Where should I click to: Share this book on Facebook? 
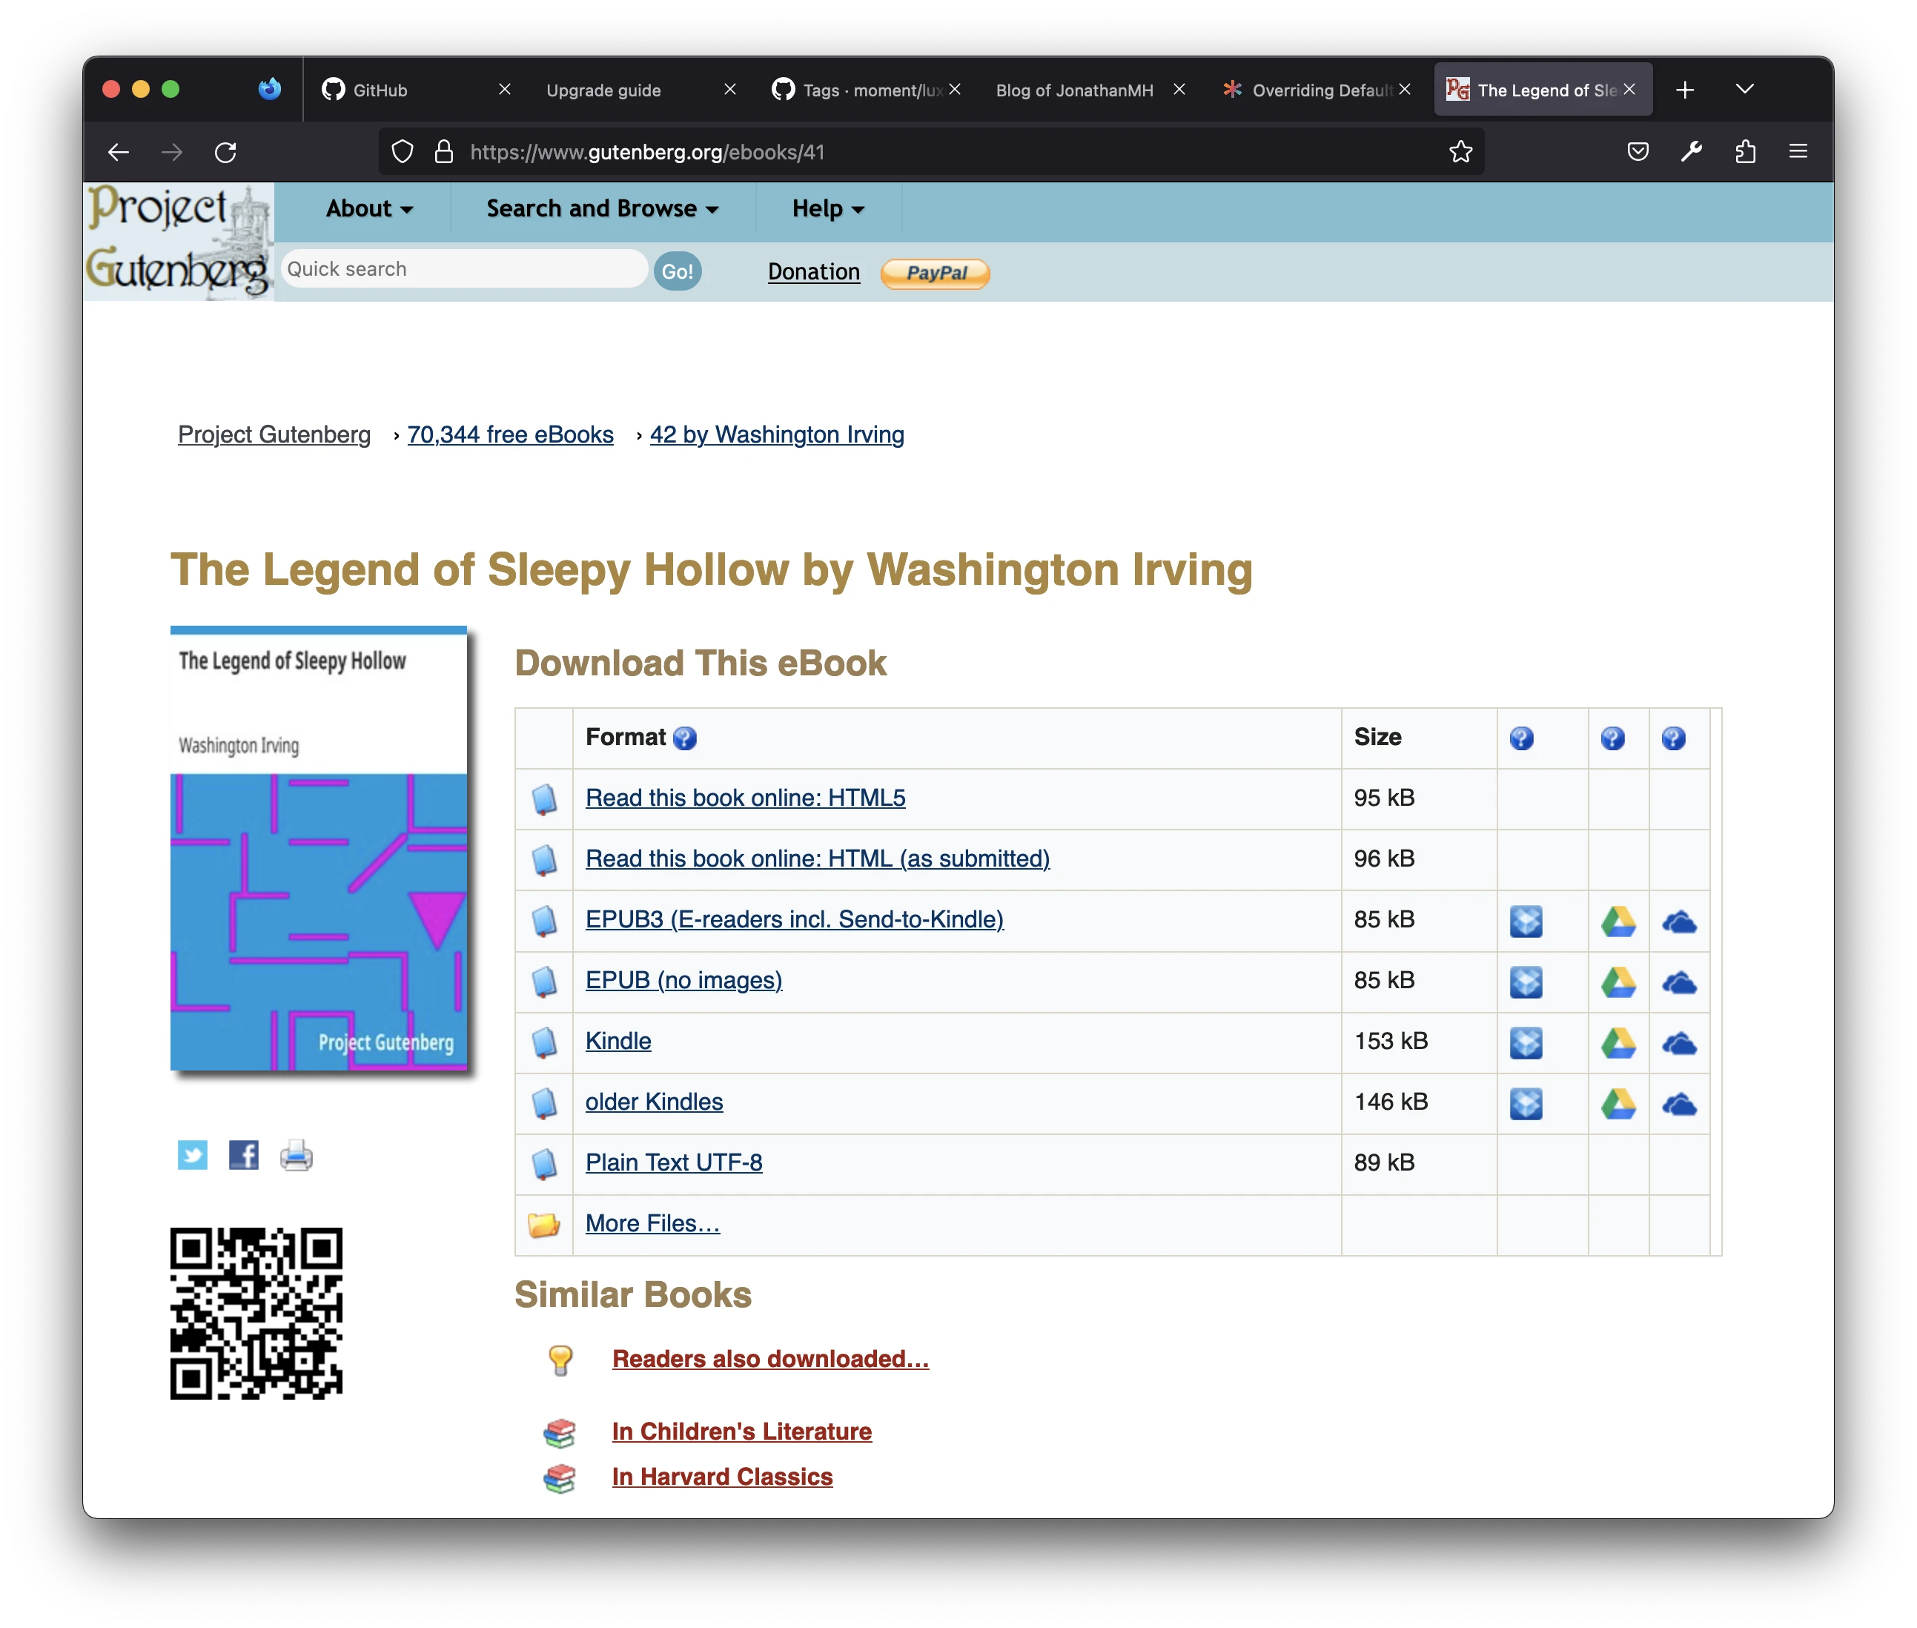pos(244,1156)
